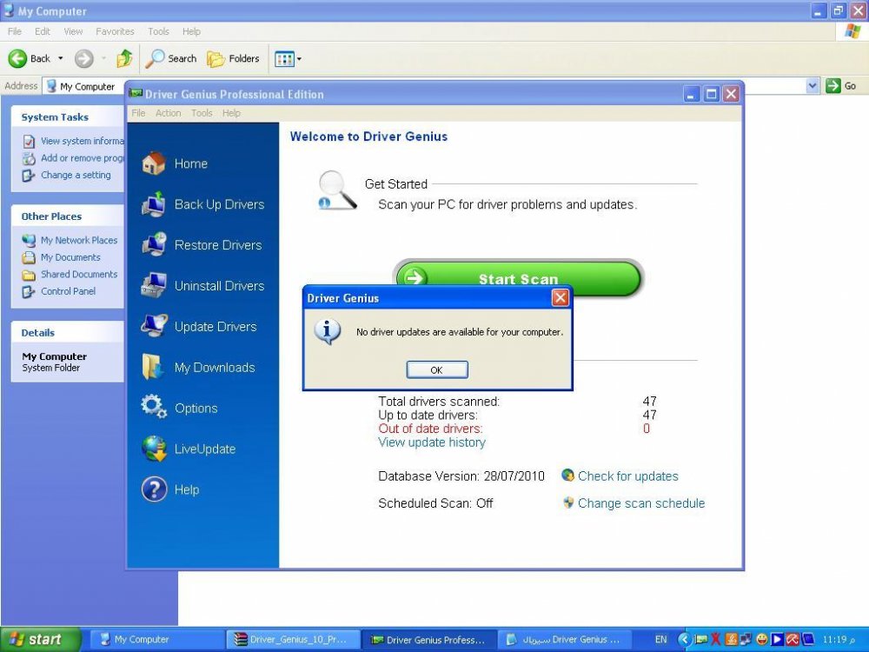Click the Other Places panel header
Viewport: 869px width, 652px height.
(x=67, y=216)
